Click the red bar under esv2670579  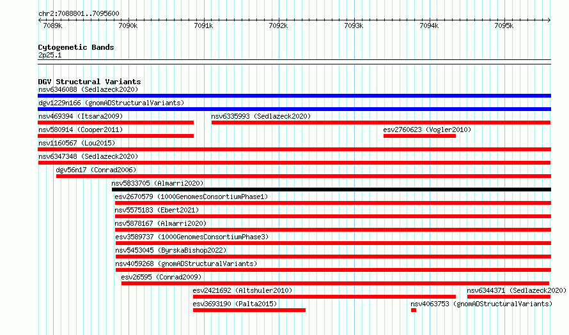coord(333,203)
